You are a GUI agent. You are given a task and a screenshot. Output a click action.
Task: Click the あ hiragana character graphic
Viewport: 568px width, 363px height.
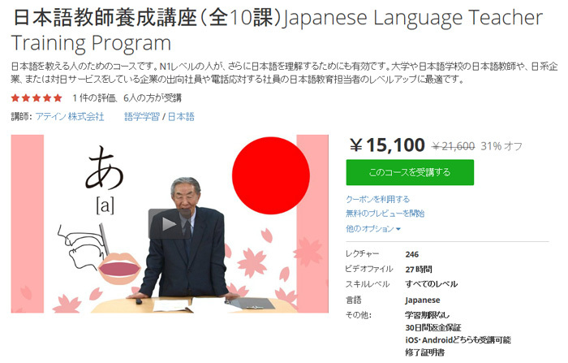(105, 168)
